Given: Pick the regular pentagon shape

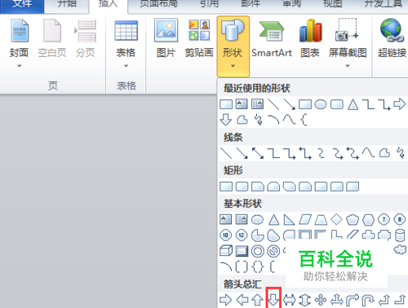Looking at the screenshot, I should pos(353,219).
